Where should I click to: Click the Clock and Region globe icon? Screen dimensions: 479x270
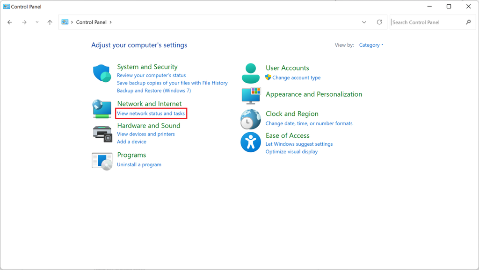(251, 119)
